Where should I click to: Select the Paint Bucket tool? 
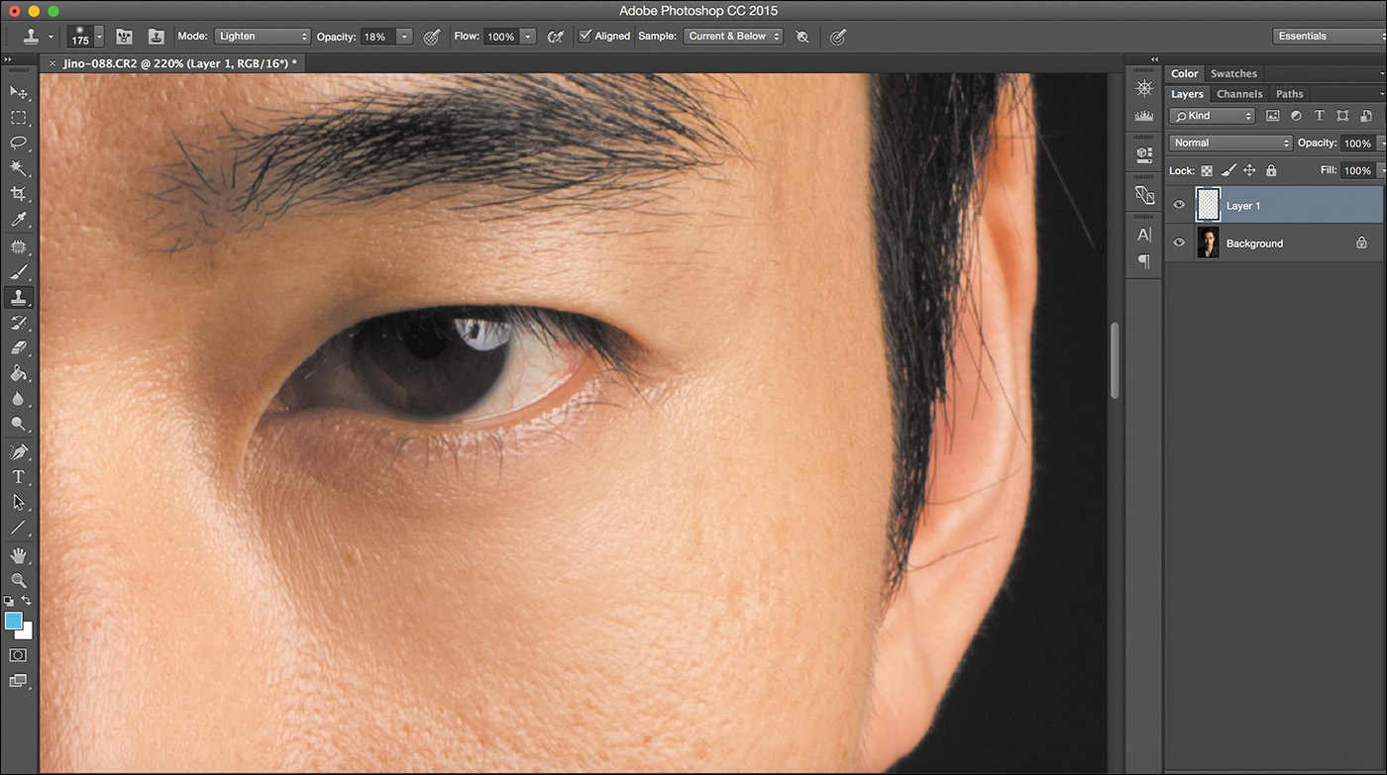point(18,374)
